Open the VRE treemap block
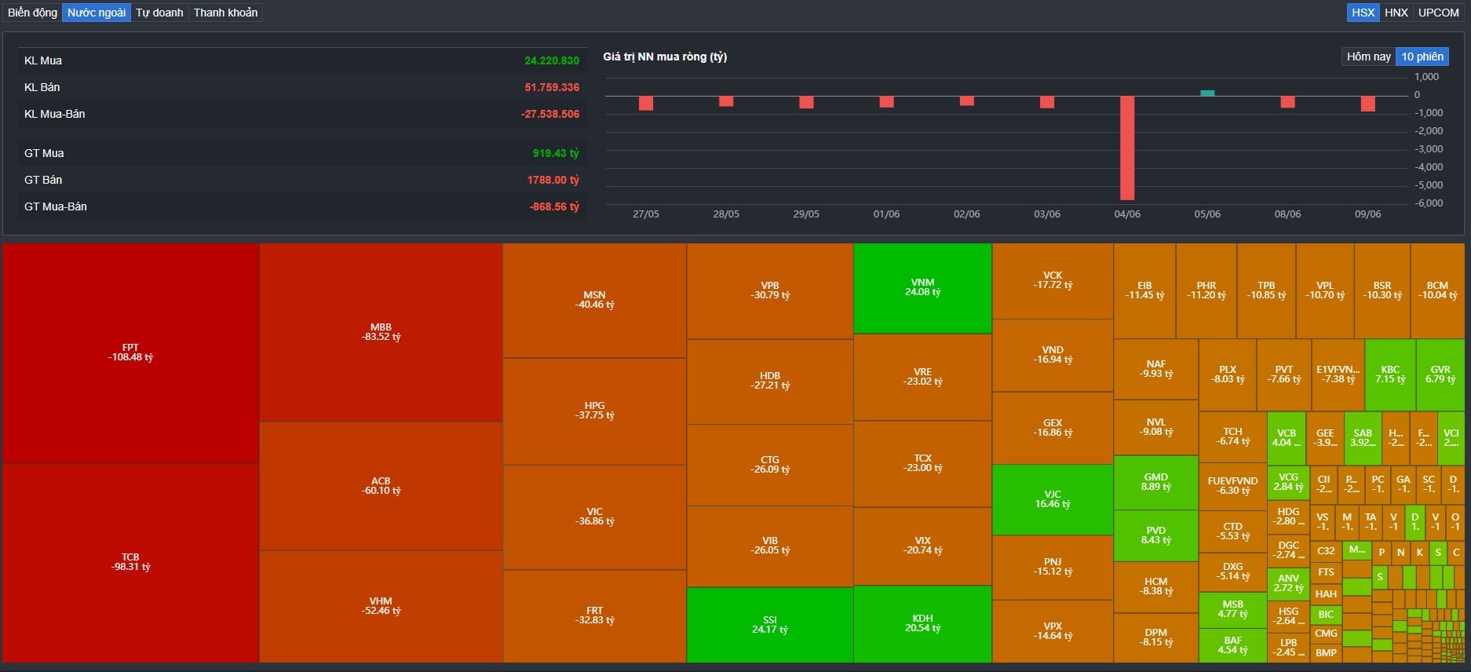1471x672 pixels. (922, 377)
